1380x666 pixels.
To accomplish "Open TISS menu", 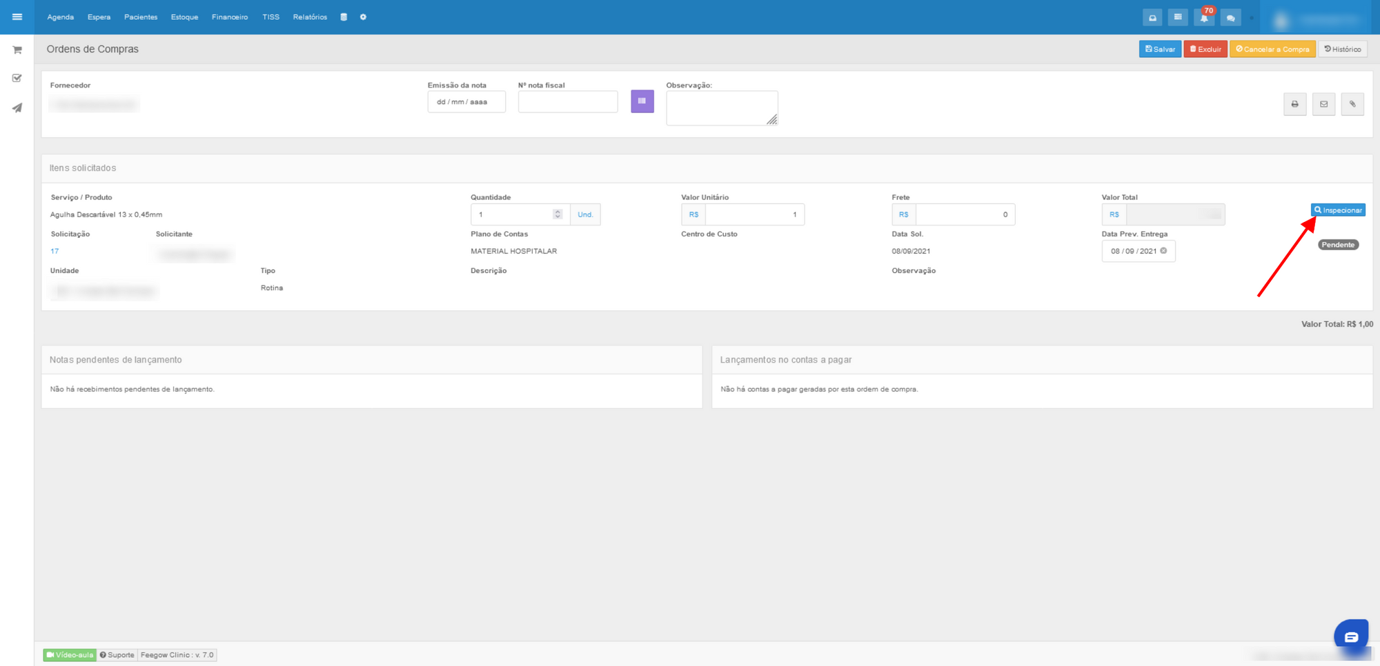I will pyautogui.click(x=270, y=17).
